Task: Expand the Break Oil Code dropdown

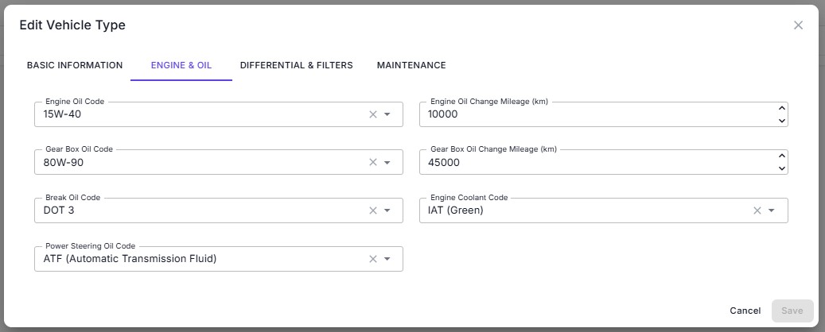Action: (x=387, y=210)
